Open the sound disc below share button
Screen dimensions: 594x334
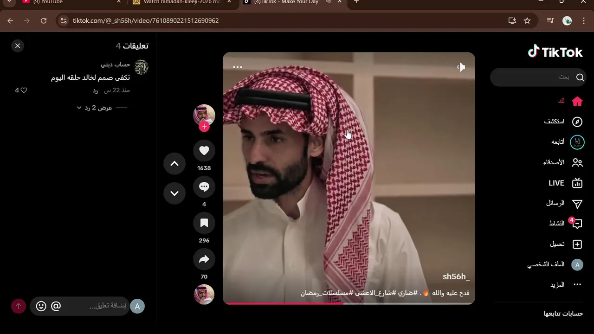pyautogui.click(x=204, y=294)
